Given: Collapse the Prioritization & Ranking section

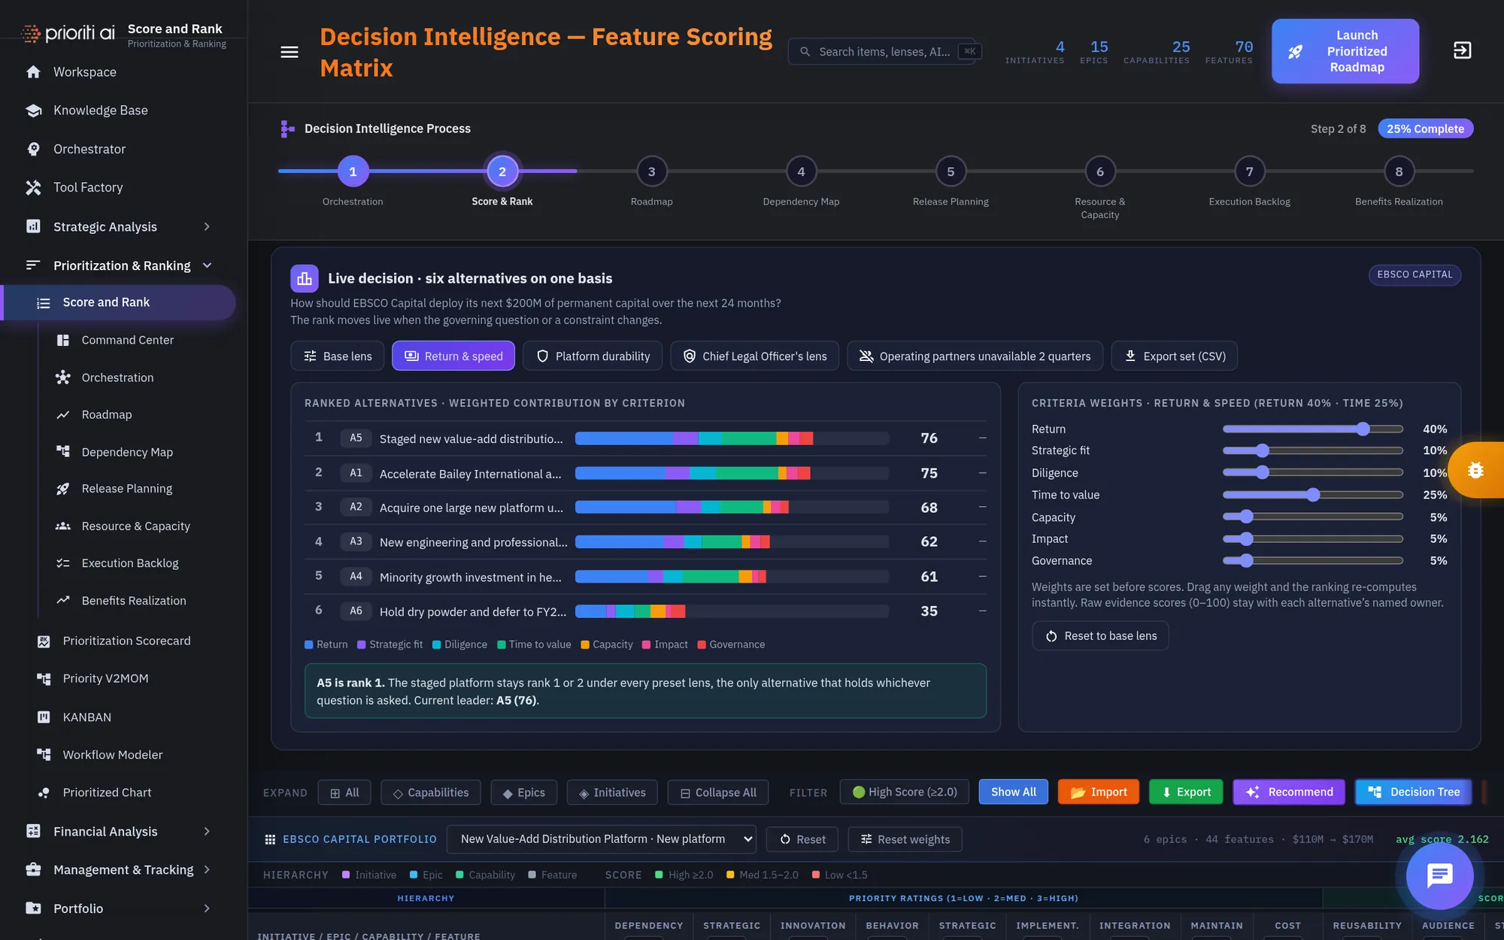Looking at the screenshot, I should tap(207, 265).
